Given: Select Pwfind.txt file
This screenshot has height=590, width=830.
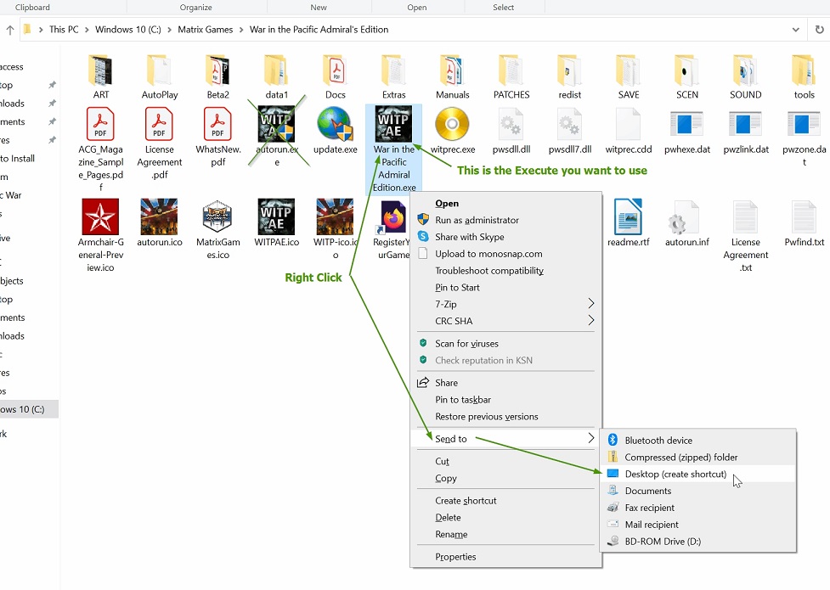Looking at the screenshot, I should 804,222.
